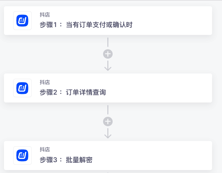Click the 抖店 label in step 1 card
Viewport: 222px width, 173px height.
(x=45, y=15)
